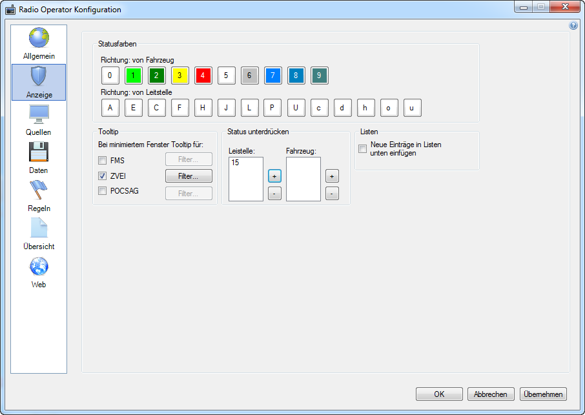This screenshot has width=585, height=415.
Task: Pick color for vehicle status 9 (teal)
Action: pyautogui.click(x=320, y=76)
